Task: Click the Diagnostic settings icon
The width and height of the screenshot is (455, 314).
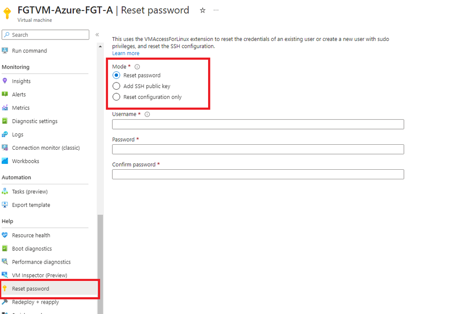Action: (x=5, y=121)
